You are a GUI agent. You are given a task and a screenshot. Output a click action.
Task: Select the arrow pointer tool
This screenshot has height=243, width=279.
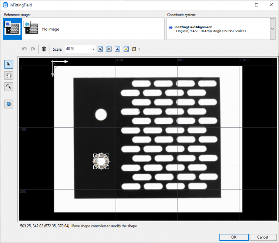[9, 64]
